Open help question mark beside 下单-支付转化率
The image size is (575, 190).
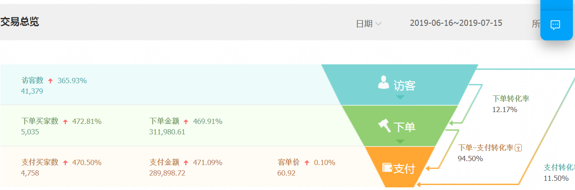(518, 148)
